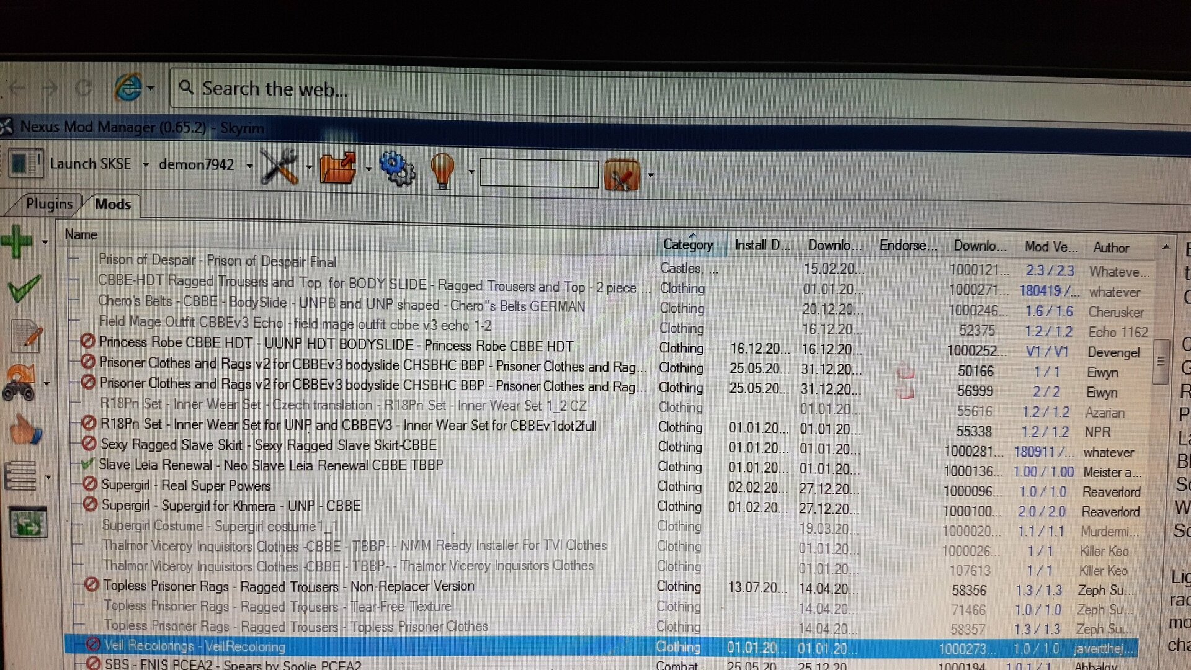This screenshot has height=670, width=1191.
Task: Expand the folder icon dropdown arrow
Action: pyautogui.click(x=368, y=169)
